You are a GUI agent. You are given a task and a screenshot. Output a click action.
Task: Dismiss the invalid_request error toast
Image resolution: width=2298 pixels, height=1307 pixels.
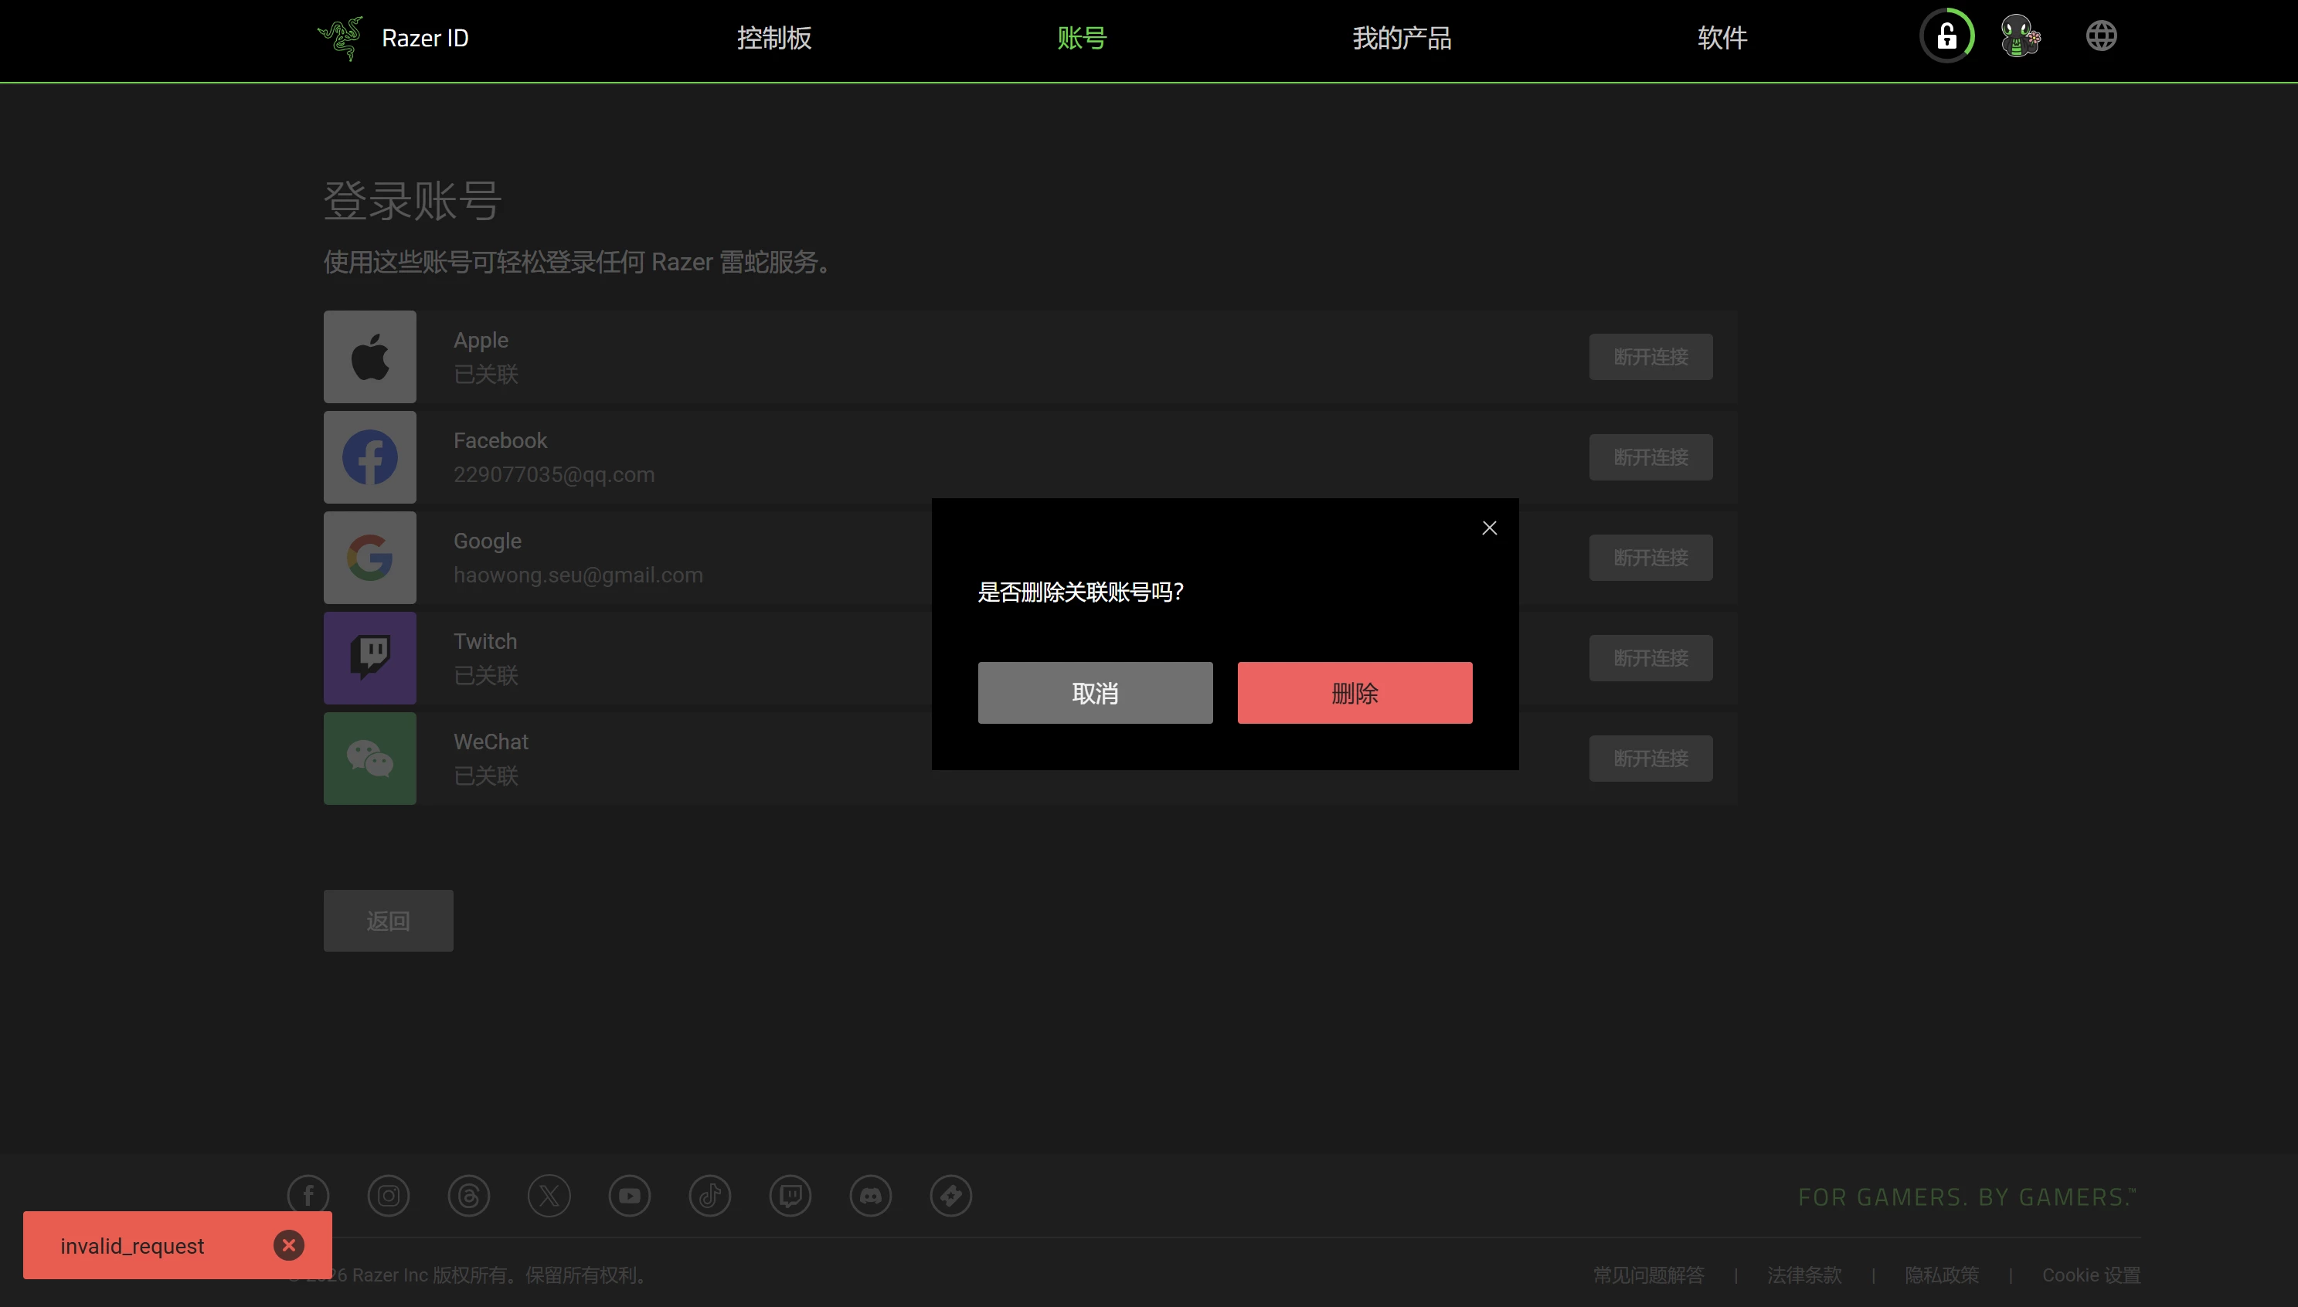[288, 1245]
